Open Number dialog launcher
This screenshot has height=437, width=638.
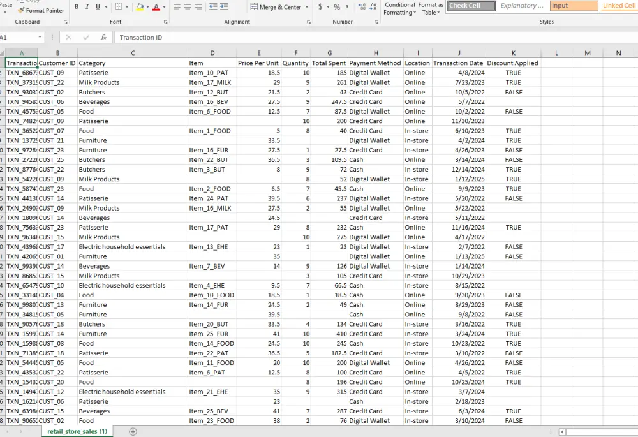(x=376, y=22)
